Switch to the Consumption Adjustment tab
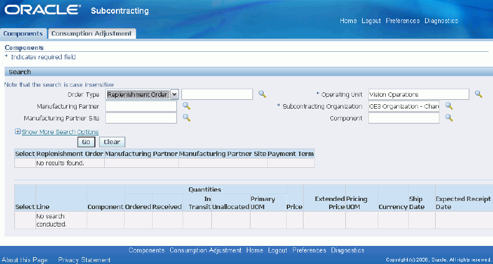This screenshot has height=264, width=493. [92, 33]
